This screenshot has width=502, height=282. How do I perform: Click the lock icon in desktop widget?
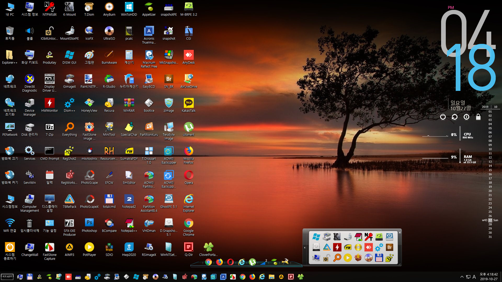478,117
